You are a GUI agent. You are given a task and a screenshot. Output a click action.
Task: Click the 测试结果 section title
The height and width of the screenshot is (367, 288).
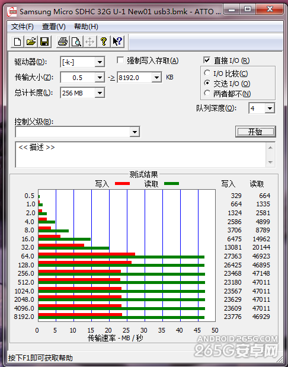(x=143, y=174)
